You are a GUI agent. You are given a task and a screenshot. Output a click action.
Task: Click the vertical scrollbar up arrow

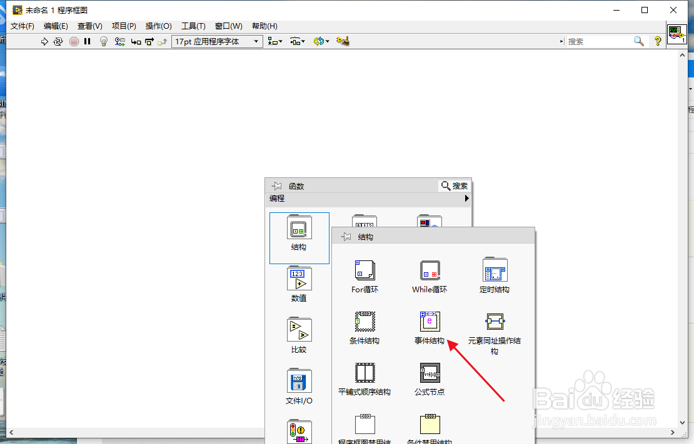(x=682, y=56)
